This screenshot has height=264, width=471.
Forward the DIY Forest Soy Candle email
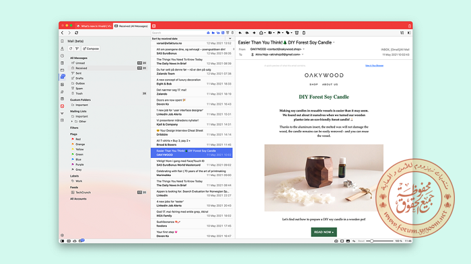pyautogui.click(x=254, y=33)
